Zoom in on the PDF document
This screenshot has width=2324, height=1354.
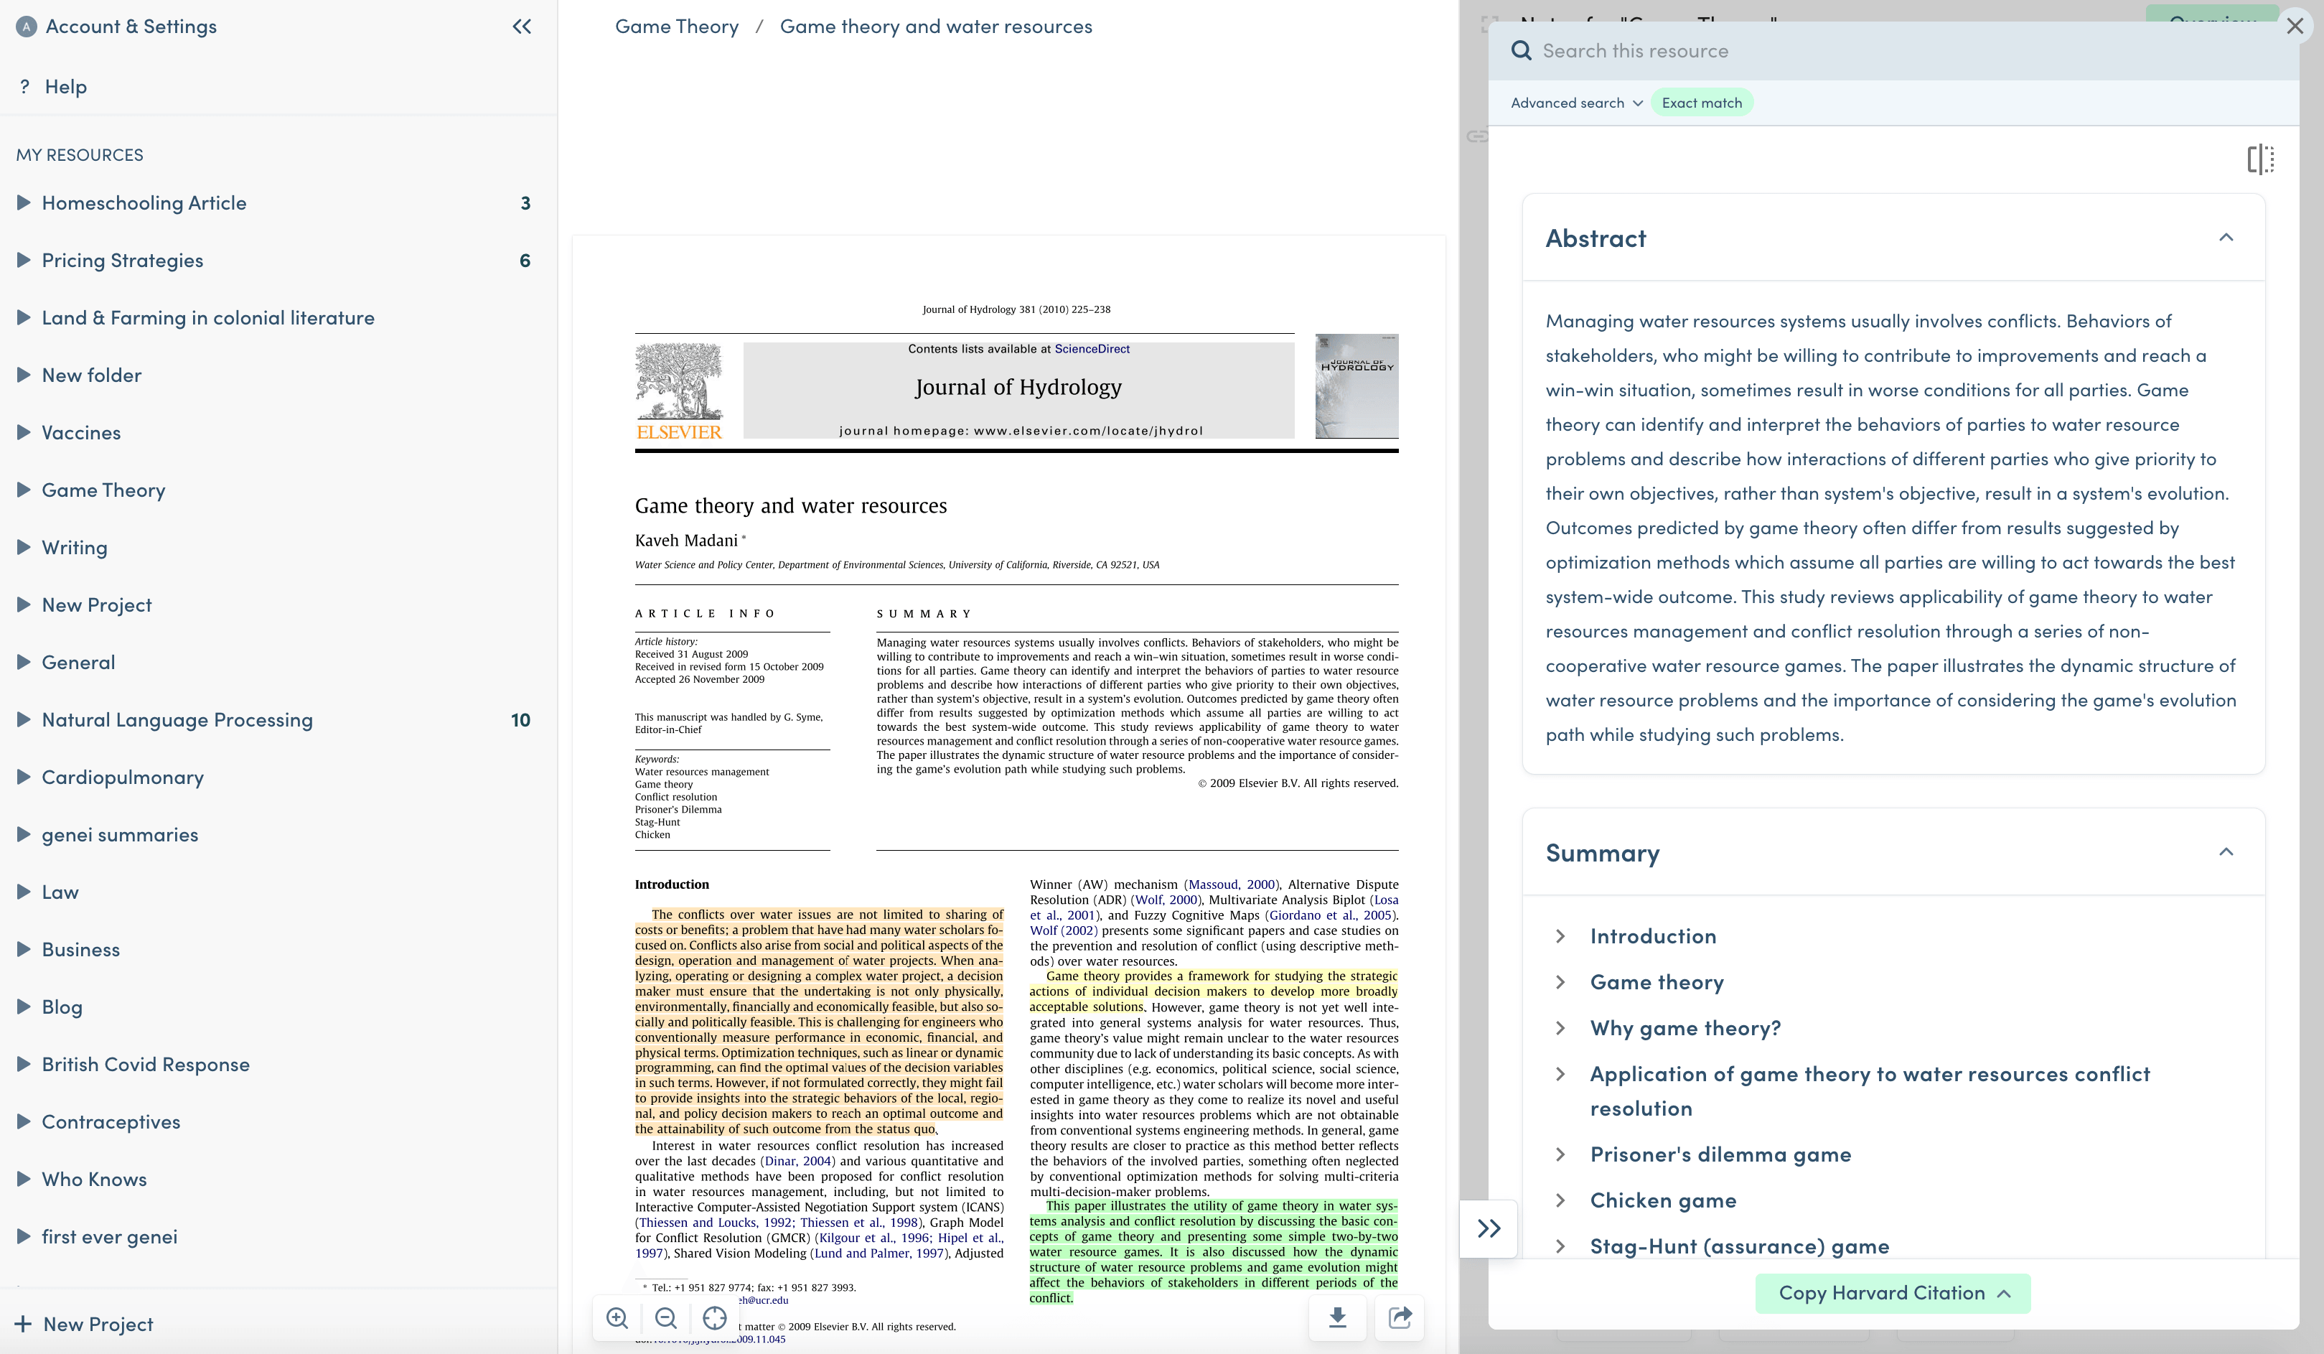pos(618,1318)
